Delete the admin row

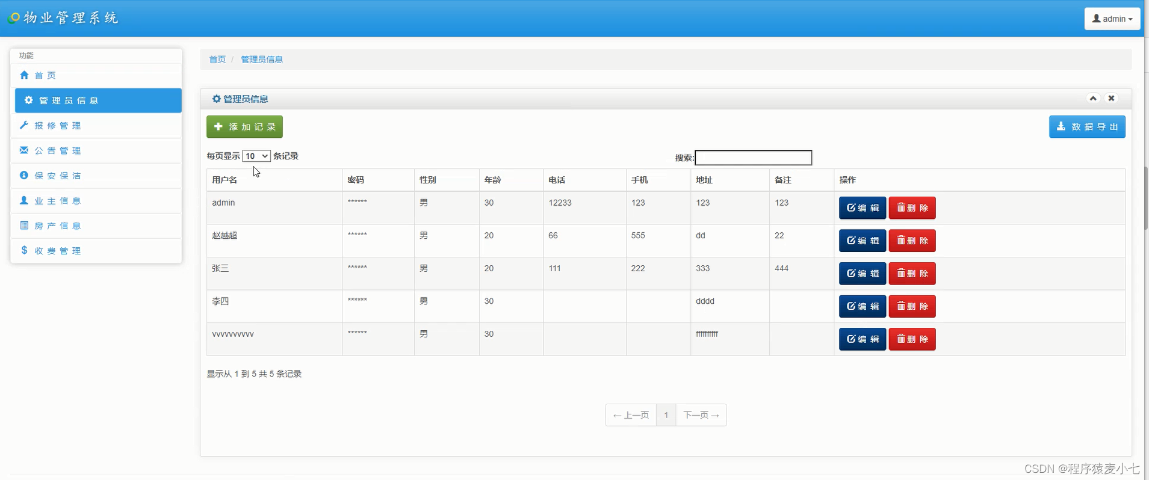click(912, 208)
